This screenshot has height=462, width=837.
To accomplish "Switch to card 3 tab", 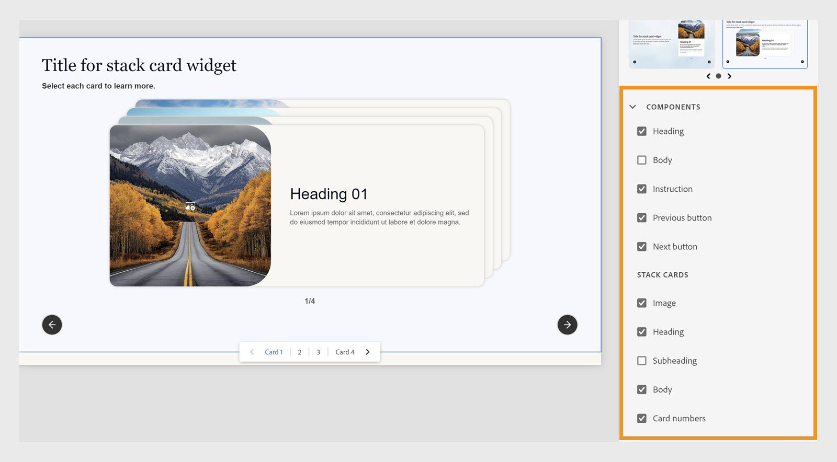I will coord(318,352).
